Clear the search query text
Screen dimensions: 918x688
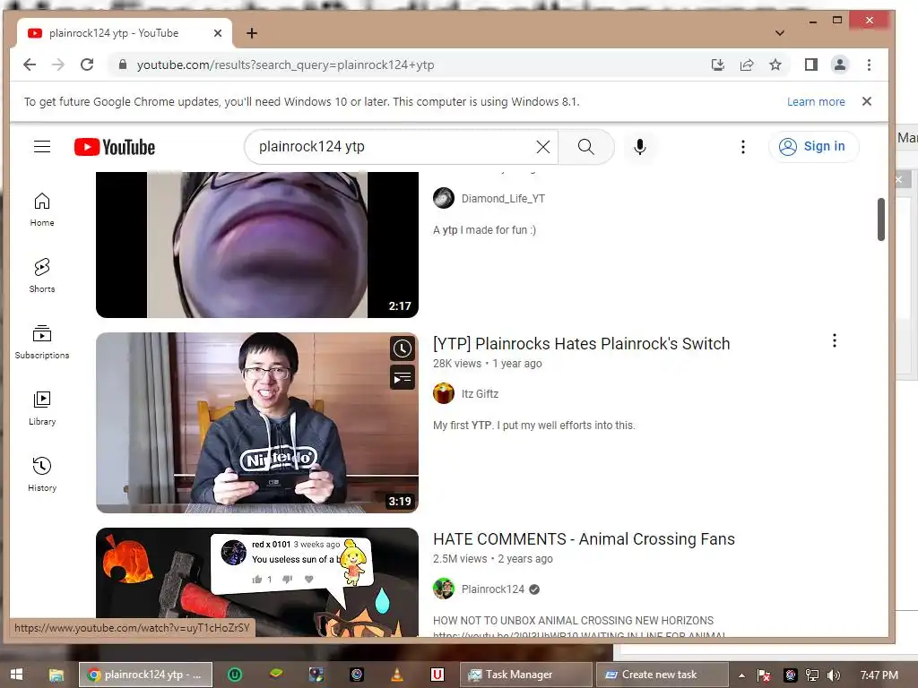pyautogui.click(x=543, y=147)
